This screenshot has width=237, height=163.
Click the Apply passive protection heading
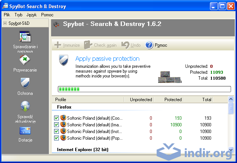point(107,59)
